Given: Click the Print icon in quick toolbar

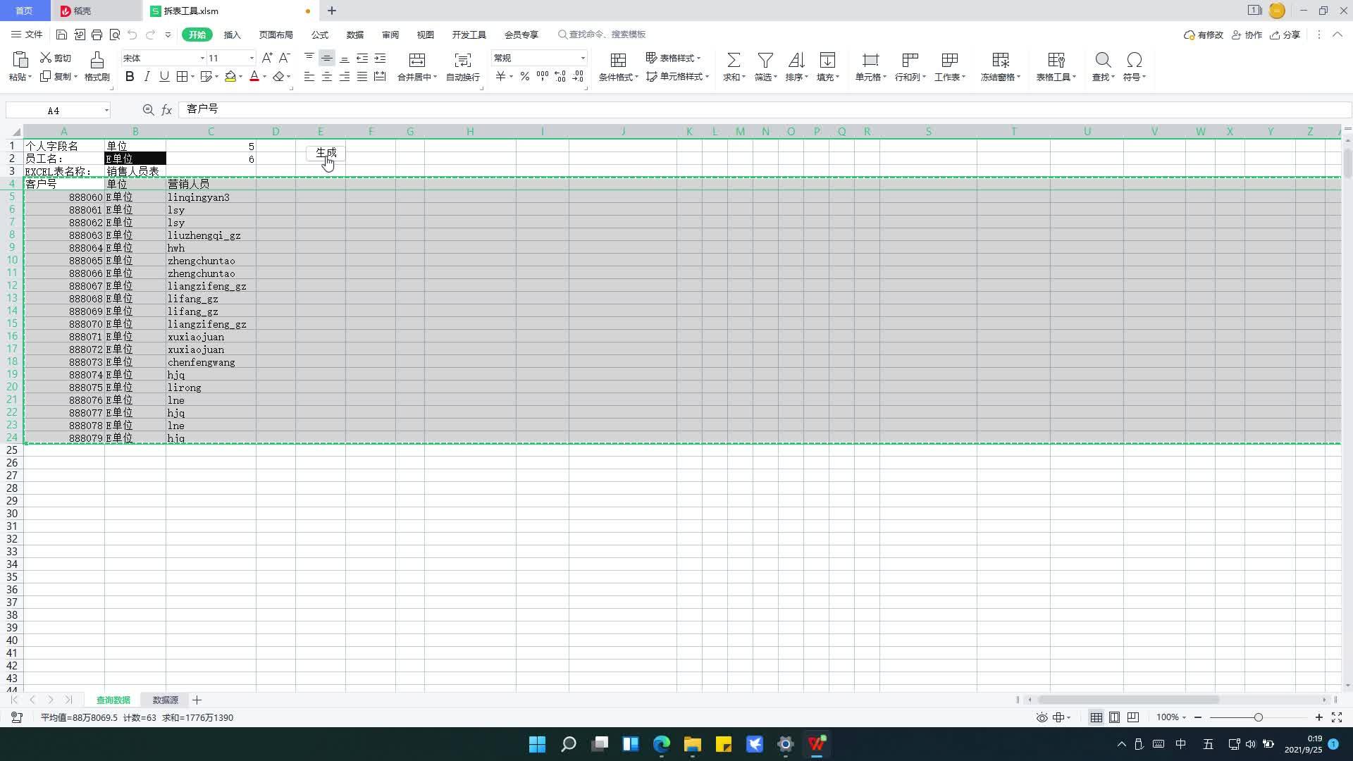Looking at the screenshot, I should [97, 35].
